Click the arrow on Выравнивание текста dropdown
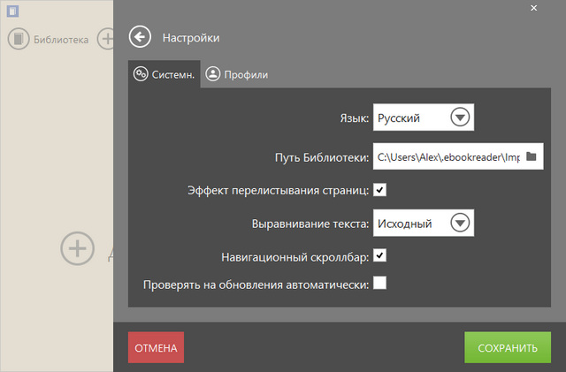Image resolution: width=566 pixels, height=372 pixels. click(x=460, y=223)
